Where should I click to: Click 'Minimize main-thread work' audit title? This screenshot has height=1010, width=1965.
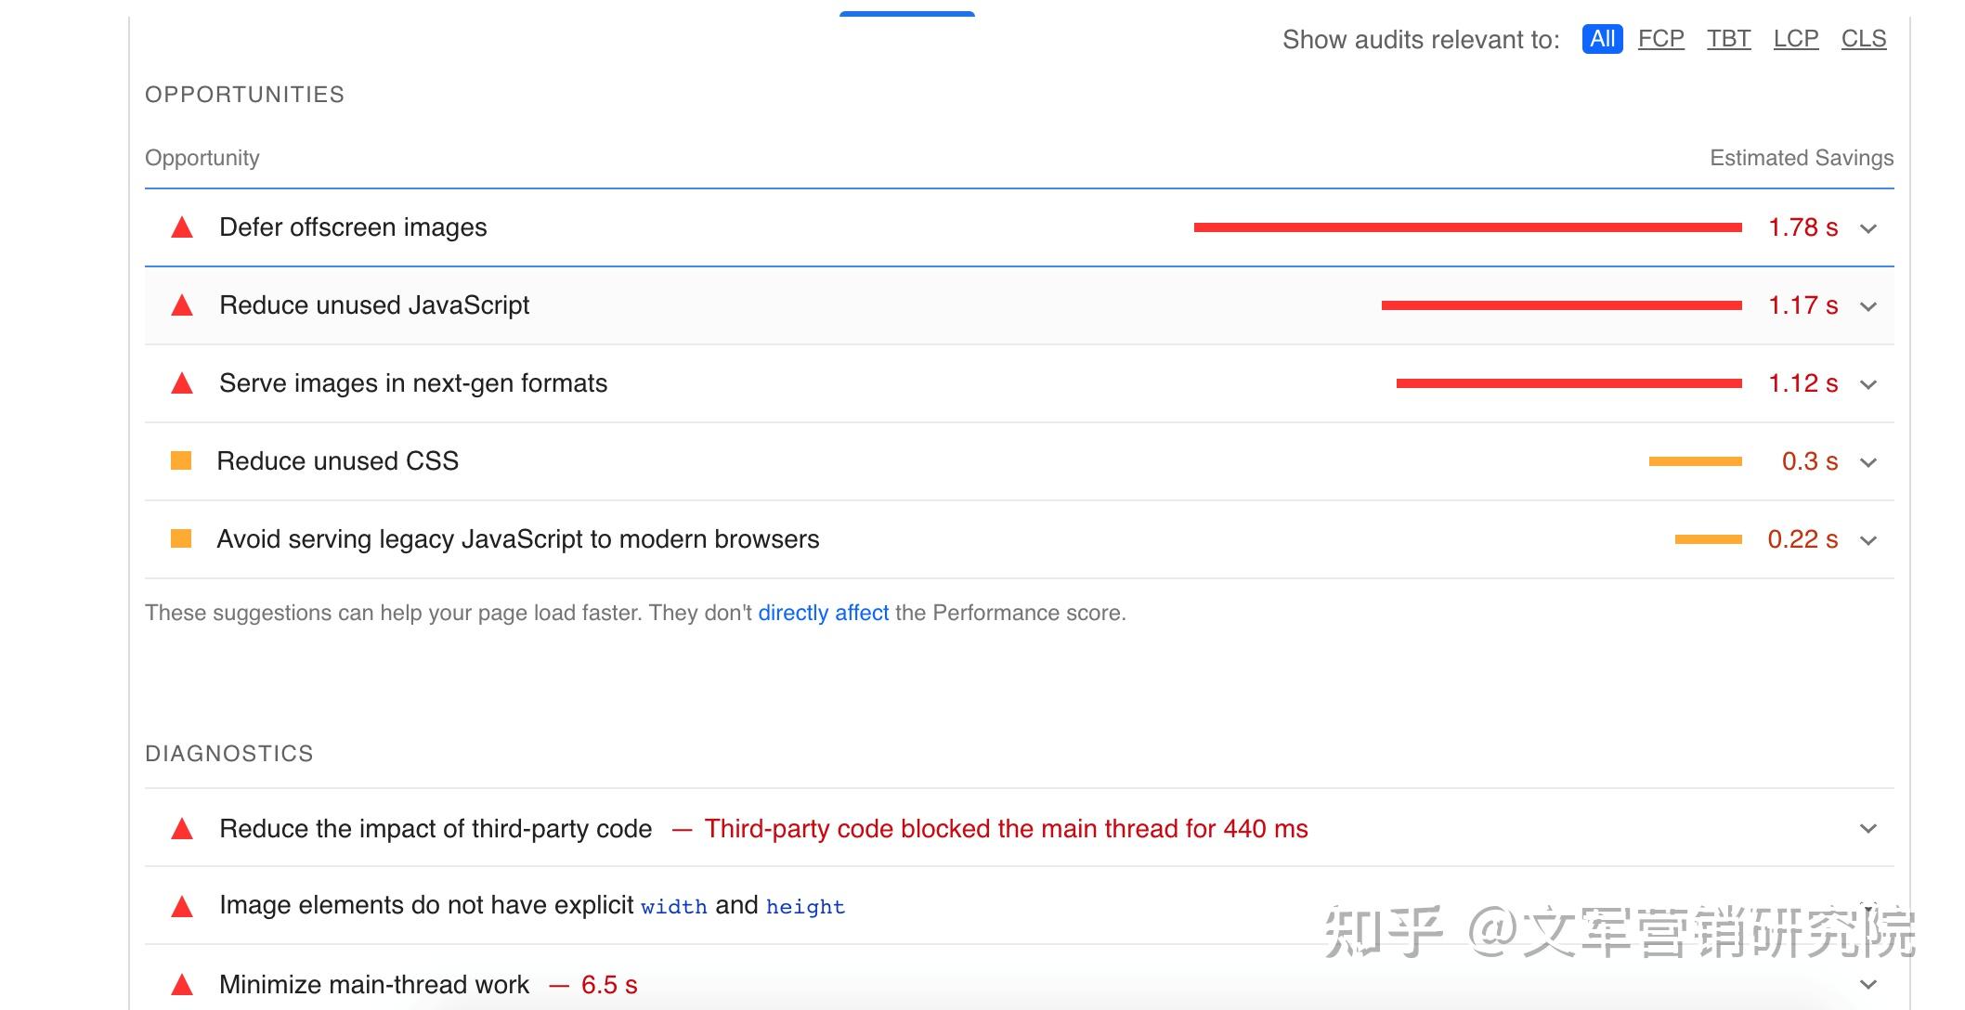pyautogui.click(x=374, y=985)
